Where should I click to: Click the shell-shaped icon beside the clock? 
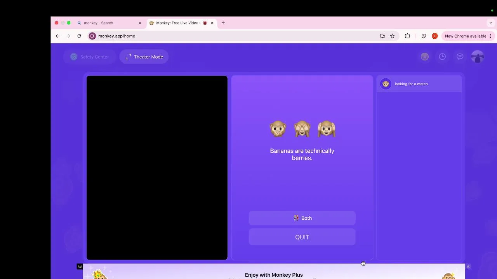[x=425, y=57]
